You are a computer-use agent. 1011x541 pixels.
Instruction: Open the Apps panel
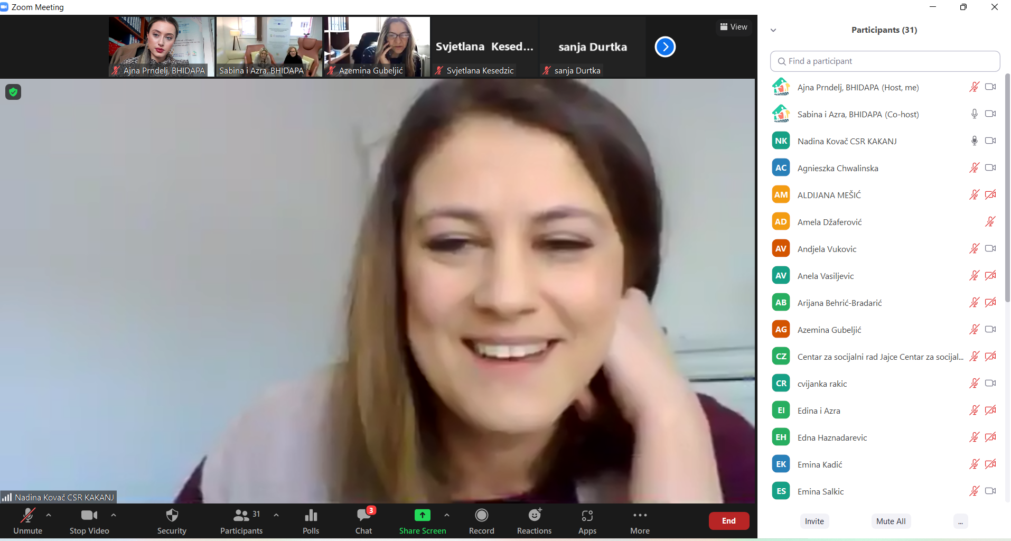tap(587, 521)
